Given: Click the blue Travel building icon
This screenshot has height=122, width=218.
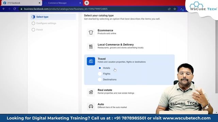Looking at the screenshot, I should pyautogui.click(x=91, y=61).
